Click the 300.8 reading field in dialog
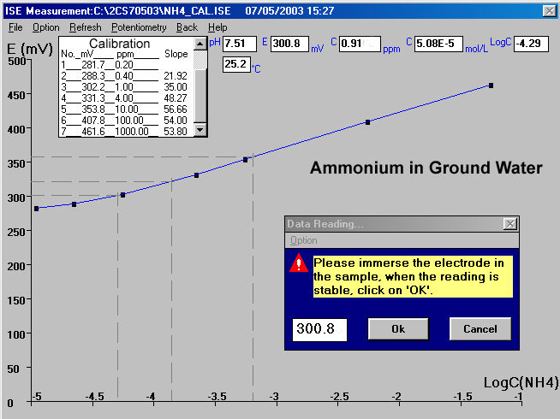Image resolution: width=560 pixels, height=419 pixels. 319,330
